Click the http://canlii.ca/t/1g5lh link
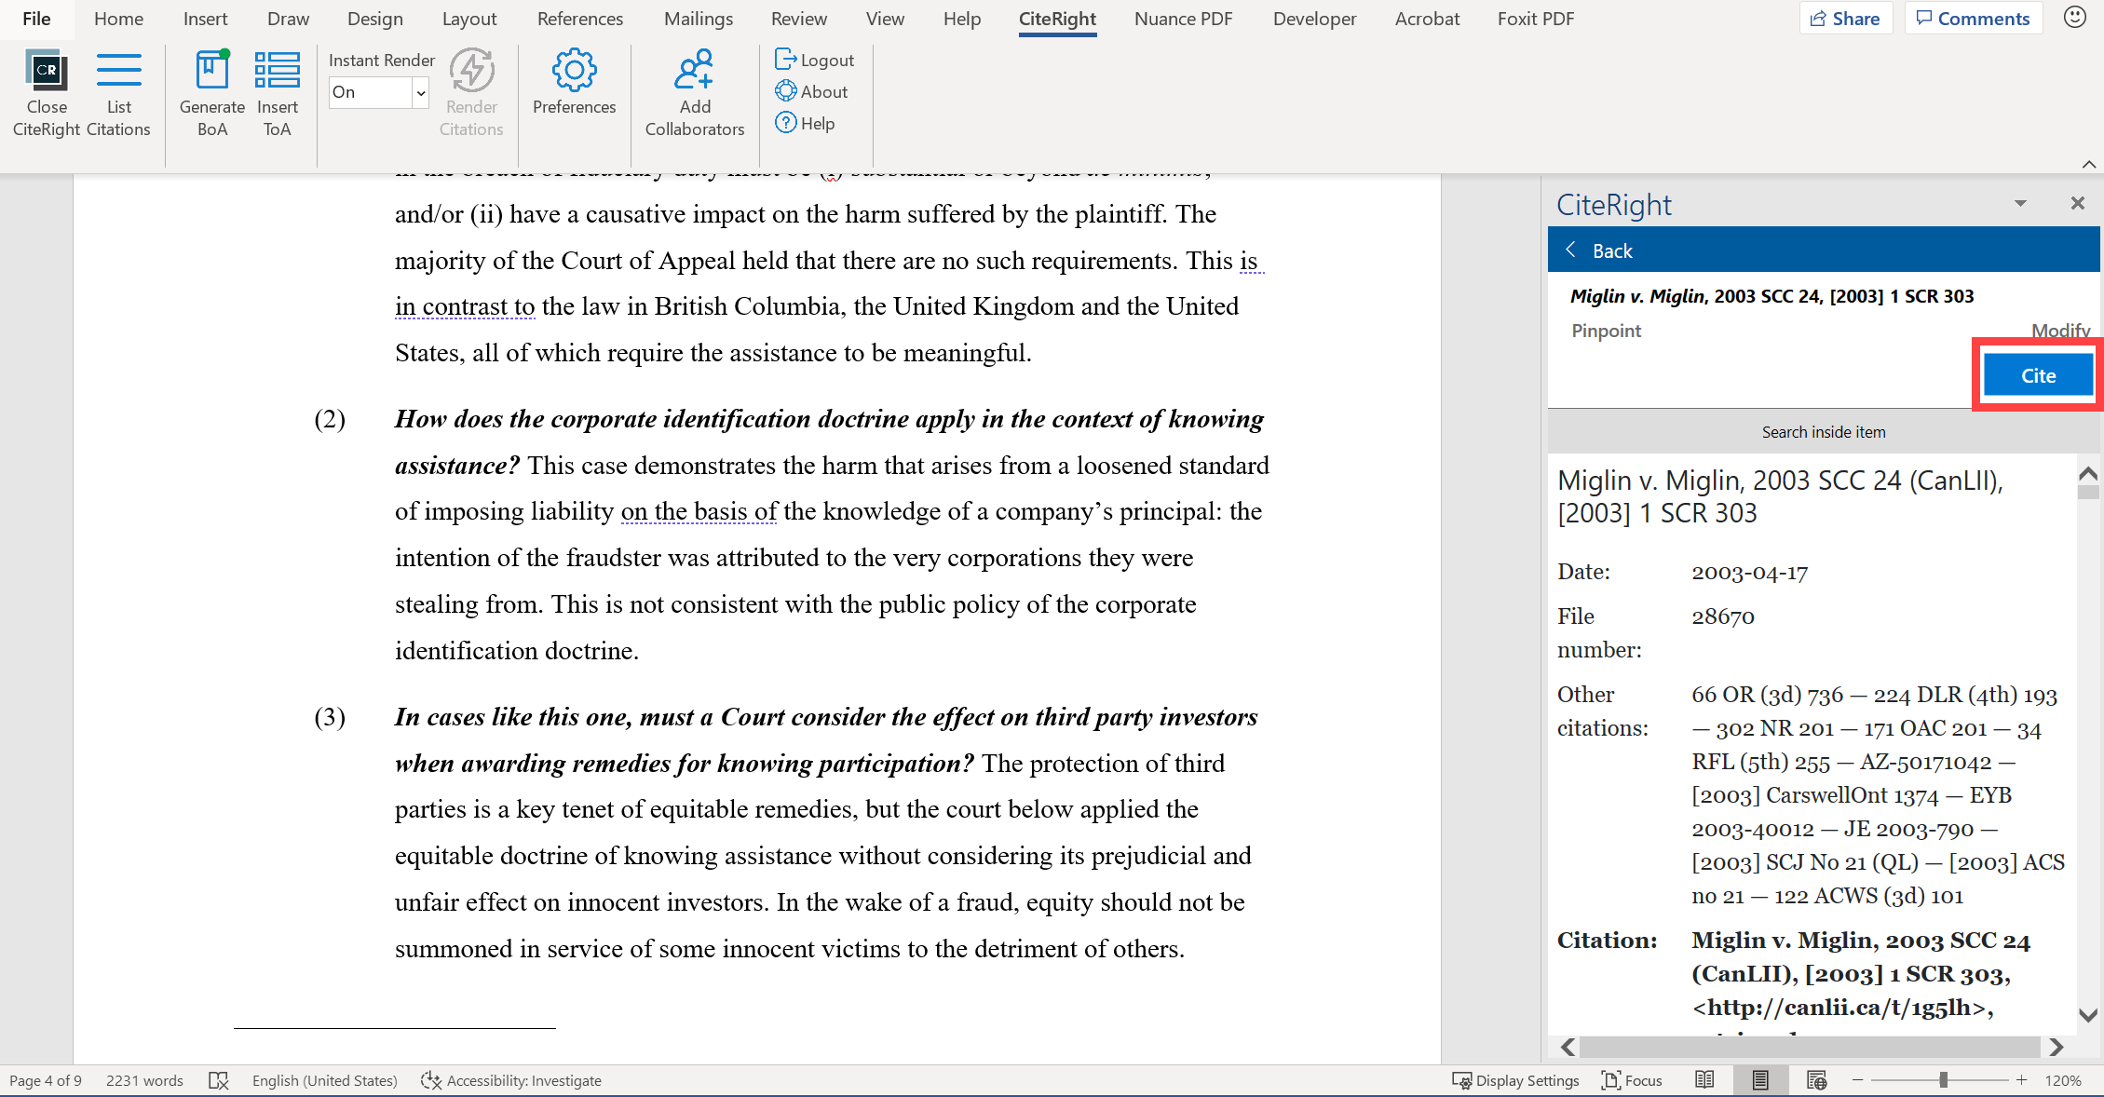The image size is (2104, 1097). click(1841, 1008)
